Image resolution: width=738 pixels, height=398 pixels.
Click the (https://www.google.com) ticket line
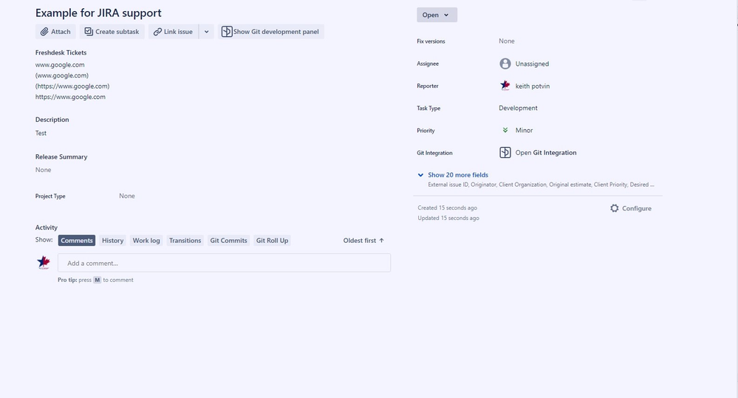pos(72,86)
